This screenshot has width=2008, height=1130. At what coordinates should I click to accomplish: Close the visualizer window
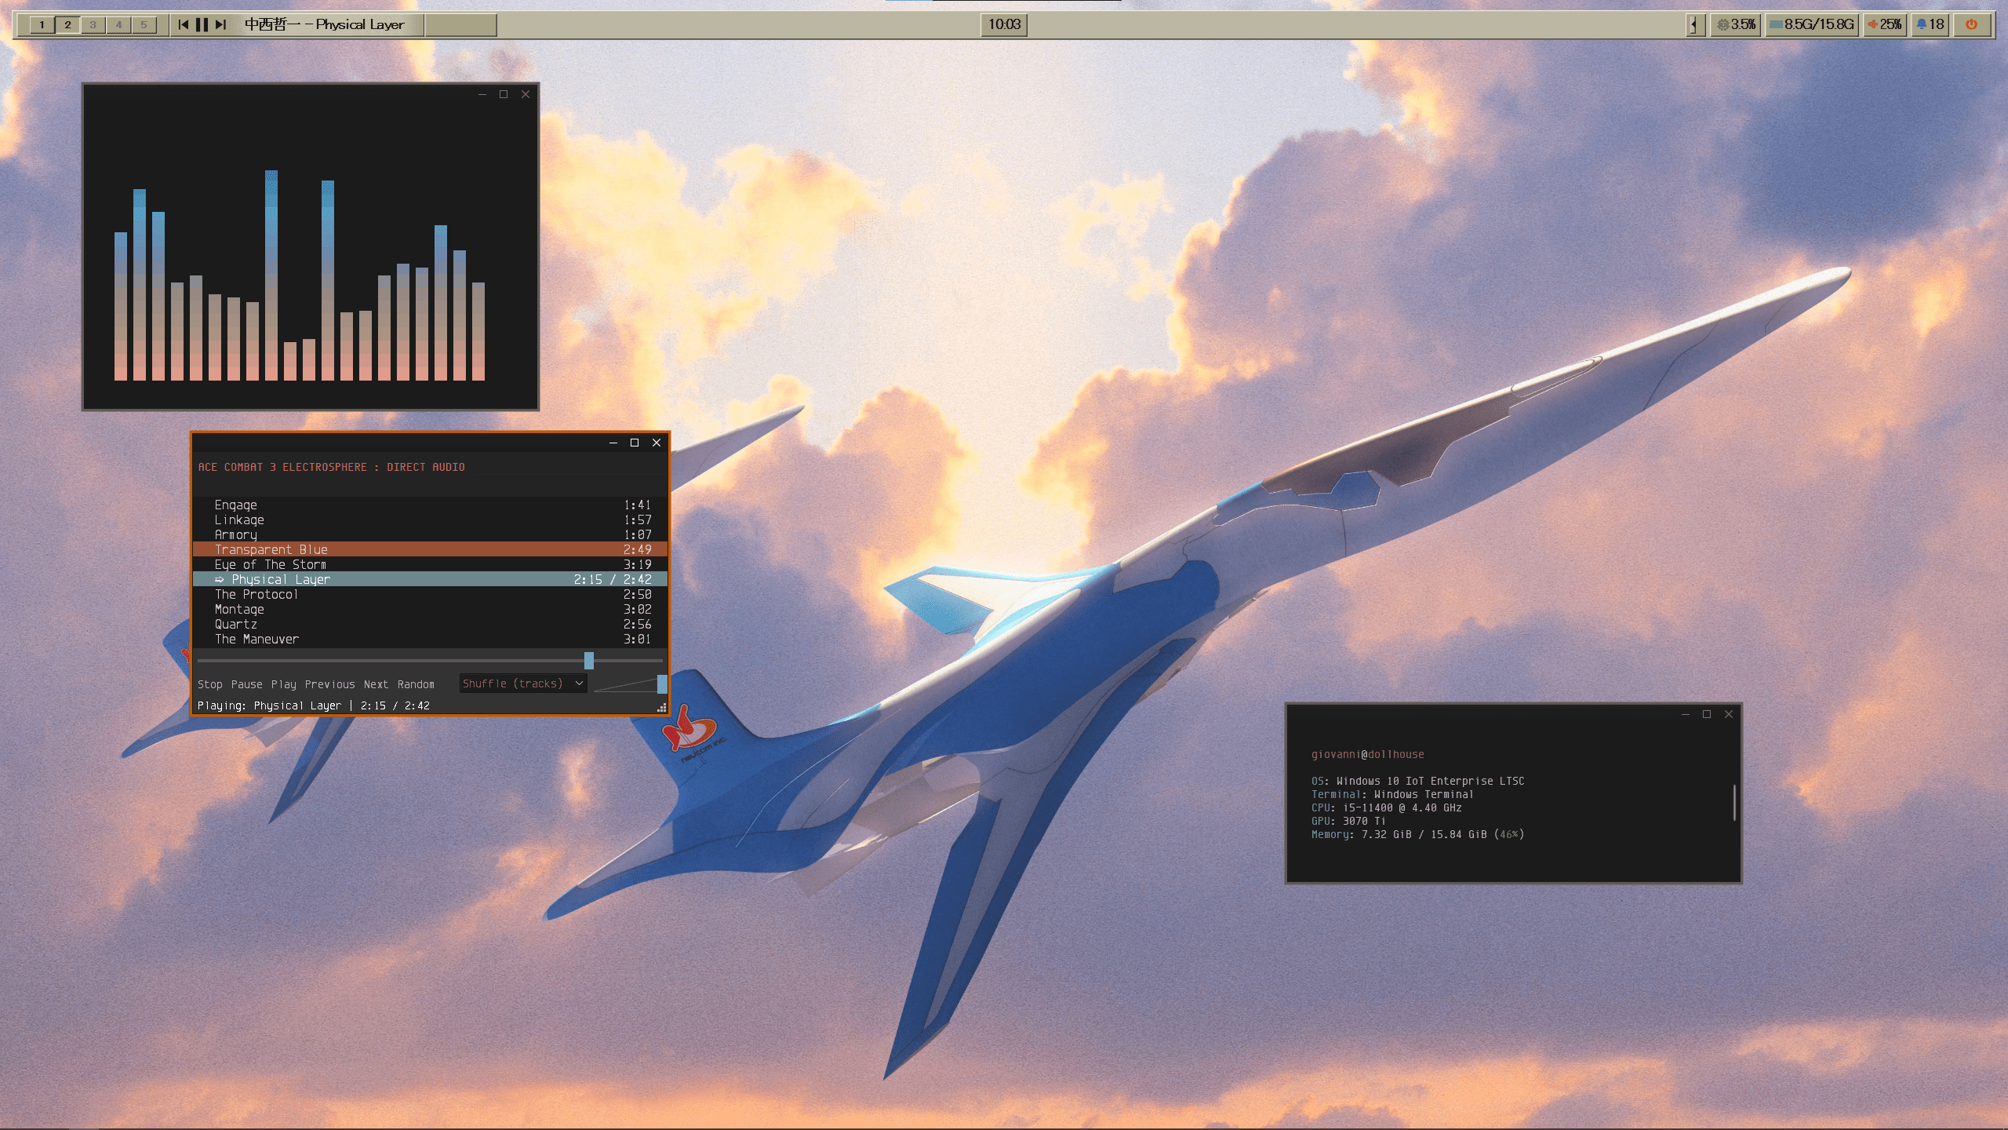click(526, 94)
